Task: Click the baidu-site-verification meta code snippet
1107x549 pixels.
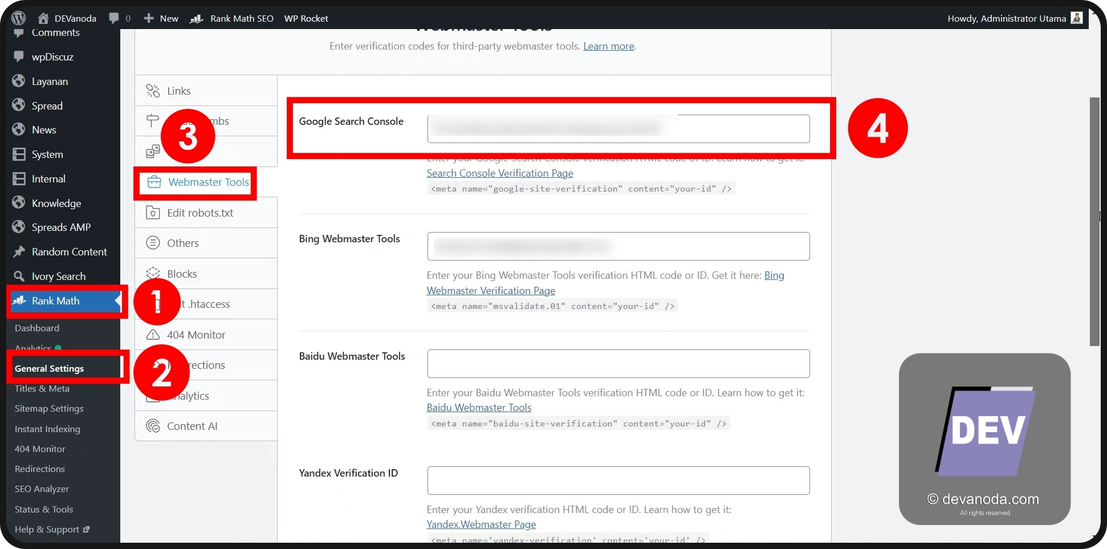Action: (579, 424)
